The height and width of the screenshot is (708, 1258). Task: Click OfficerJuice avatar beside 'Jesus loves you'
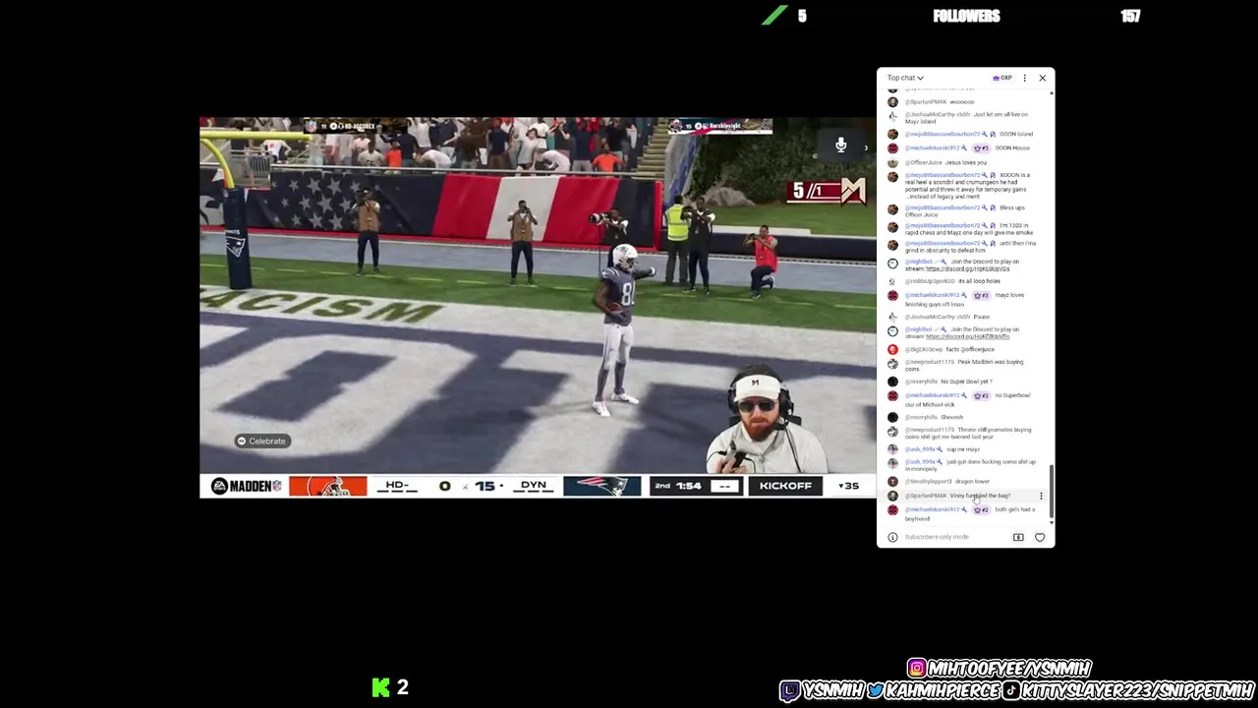(892, 162)
